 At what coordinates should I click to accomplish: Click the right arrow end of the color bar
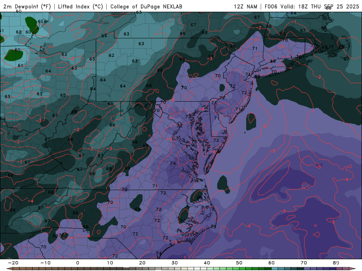(x=352, y=268)
